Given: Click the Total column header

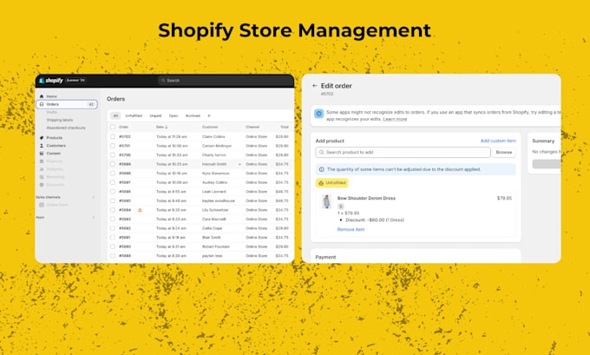Looking at the screenshot, I should pyautogui.click(x=285, y=128).
